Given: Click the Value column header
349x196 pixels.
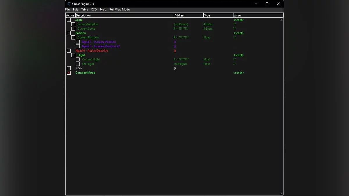Looking at the screenshot, I should [x=258, y=15].
